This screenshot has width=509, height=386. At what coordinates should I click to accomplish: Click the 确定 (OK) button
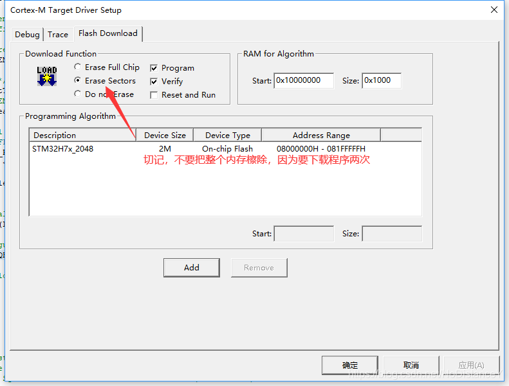click(x=349, y=365)
